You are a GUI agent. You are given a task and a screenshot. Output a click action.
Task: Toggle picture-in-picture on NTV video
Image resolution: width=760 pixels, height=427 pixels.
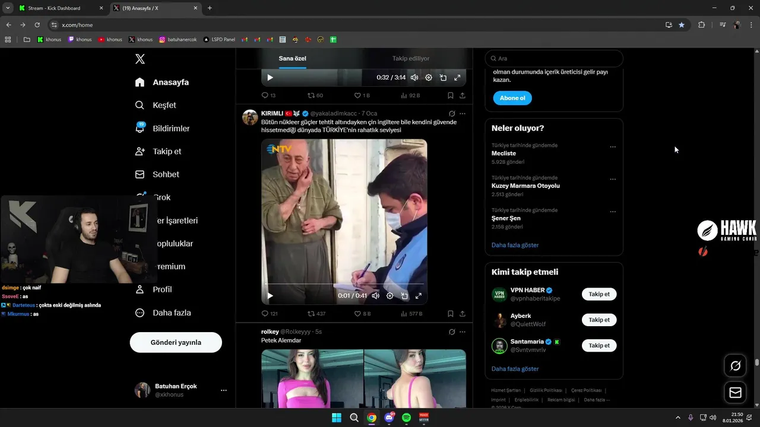pyautogui.click(x=404, y=296)
